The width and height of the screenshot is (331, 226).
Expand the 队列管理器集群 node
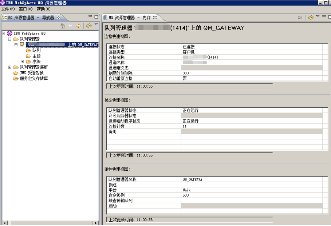pos(10,67)
